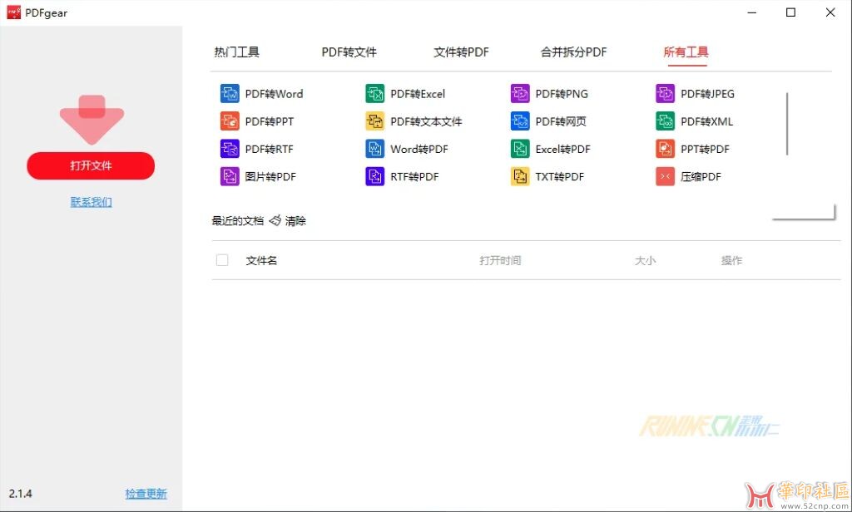The image size is (852, 512).
Task: Click the 检查更新 link
Action: (x=146, y=494)
